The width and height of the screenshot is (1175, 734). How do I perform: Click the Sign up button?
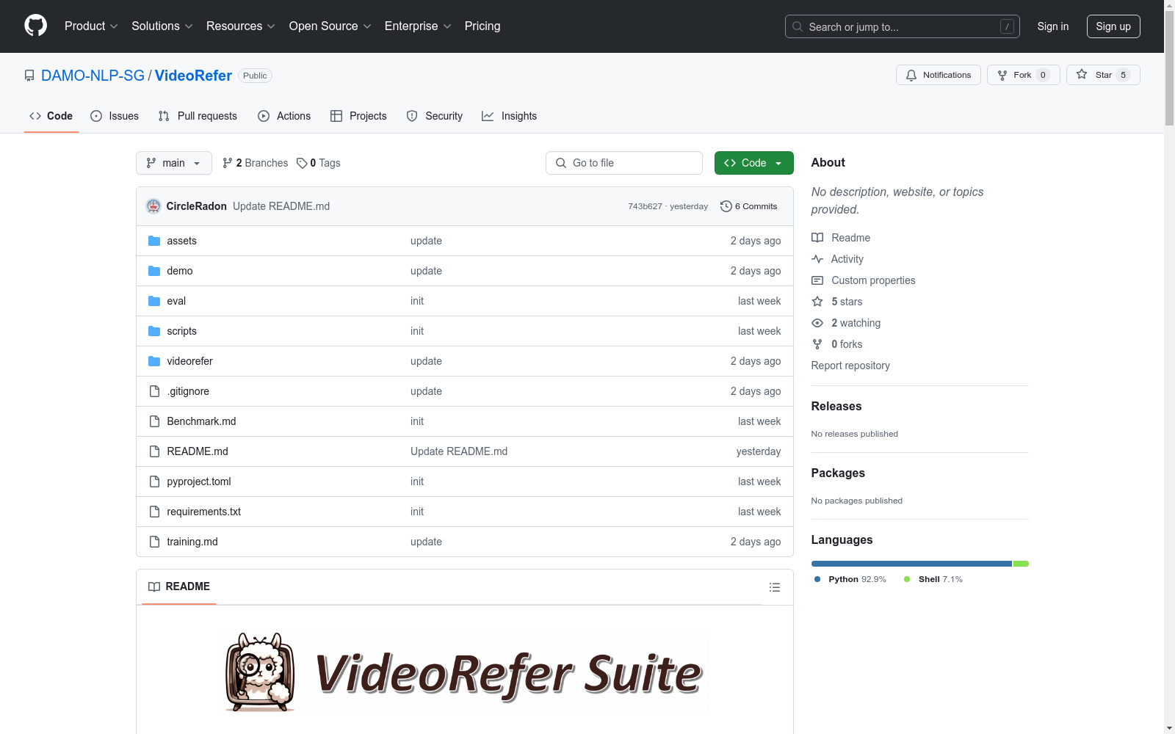1113,26
